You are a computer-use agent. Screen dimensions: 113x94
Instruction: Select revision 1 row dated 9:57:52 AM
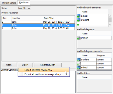click(38, 28)
